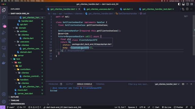Customize layout button in title bar

[192, 4]
